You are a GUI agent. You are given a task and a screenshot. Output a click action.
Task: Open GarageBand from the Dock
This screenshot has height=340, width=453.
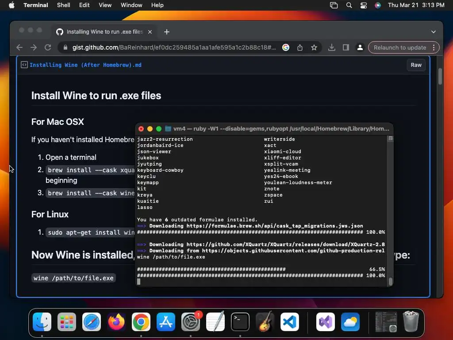(x=265, y=322)
